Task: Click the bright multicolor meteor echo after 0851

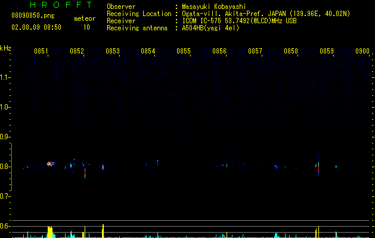Action: coord(50,164)
